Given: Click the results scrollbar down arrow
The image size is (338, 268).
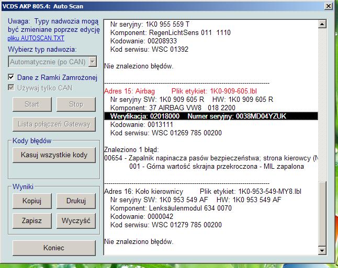Looking at the screenshot, I should [322, 250].
